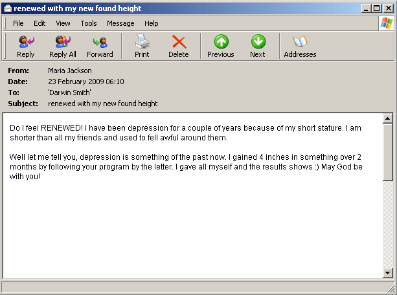Print the open email
The width and height of the screenshot is (397, 295).
pyautogui.click(x=142, y=47)
